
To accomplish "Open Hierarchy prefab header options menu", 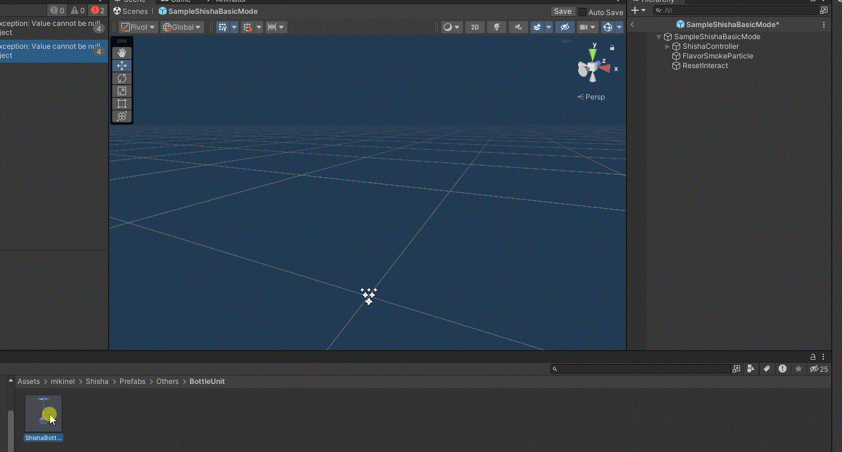I will click(824, 25).
